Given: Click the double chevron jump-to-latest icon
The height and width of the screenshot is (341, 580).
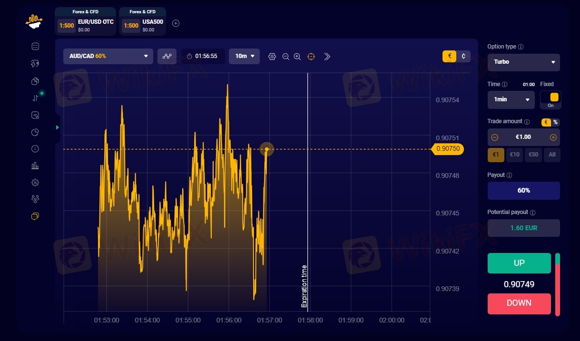Looking at the screenshot, I should coord(327,57).
